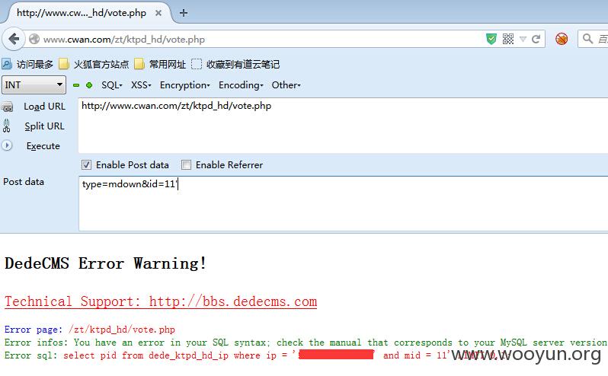Open the Technical Support dedecms link
The height and width of the screenshot is (376, 608).
pyautogui.click(x=161, y=301)
